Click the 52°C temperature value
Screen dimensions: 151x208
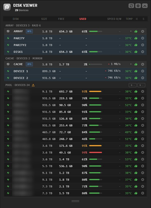[128, 105]
